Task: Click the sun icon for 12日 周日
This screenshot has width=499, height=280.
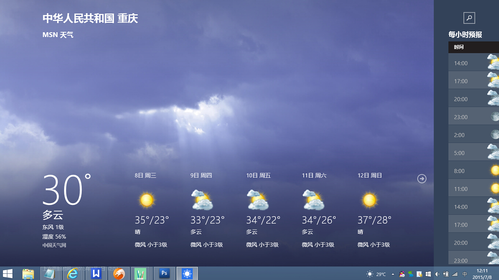Action: coord(369,200)
